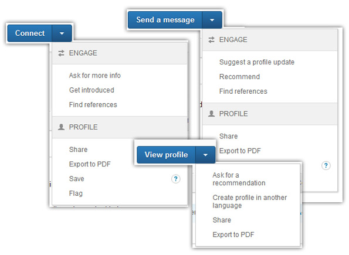349x255 pixels.
Task: Click the ENGAGE arrows icon under Connect
Action: tap(61, 53)
